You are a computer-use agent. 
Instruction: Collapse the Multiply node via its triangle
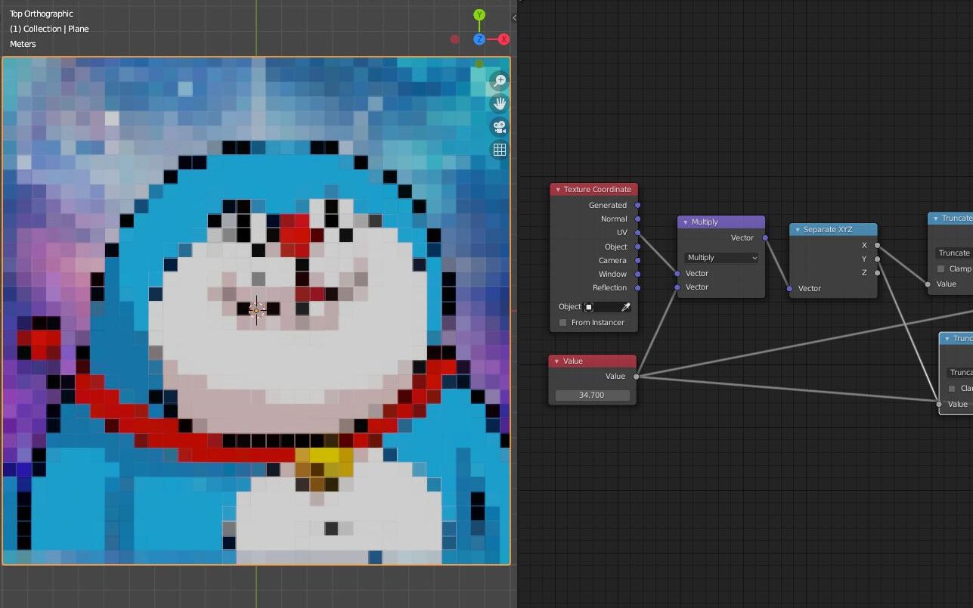686,222
